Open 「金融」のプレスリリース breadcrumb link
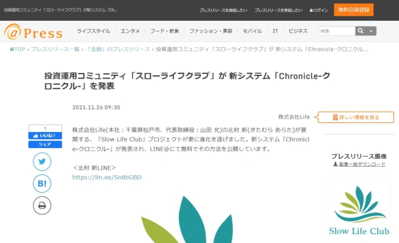The height and width of the screenshot is (243, 399). pyautogui.click(x=118, y=49)
